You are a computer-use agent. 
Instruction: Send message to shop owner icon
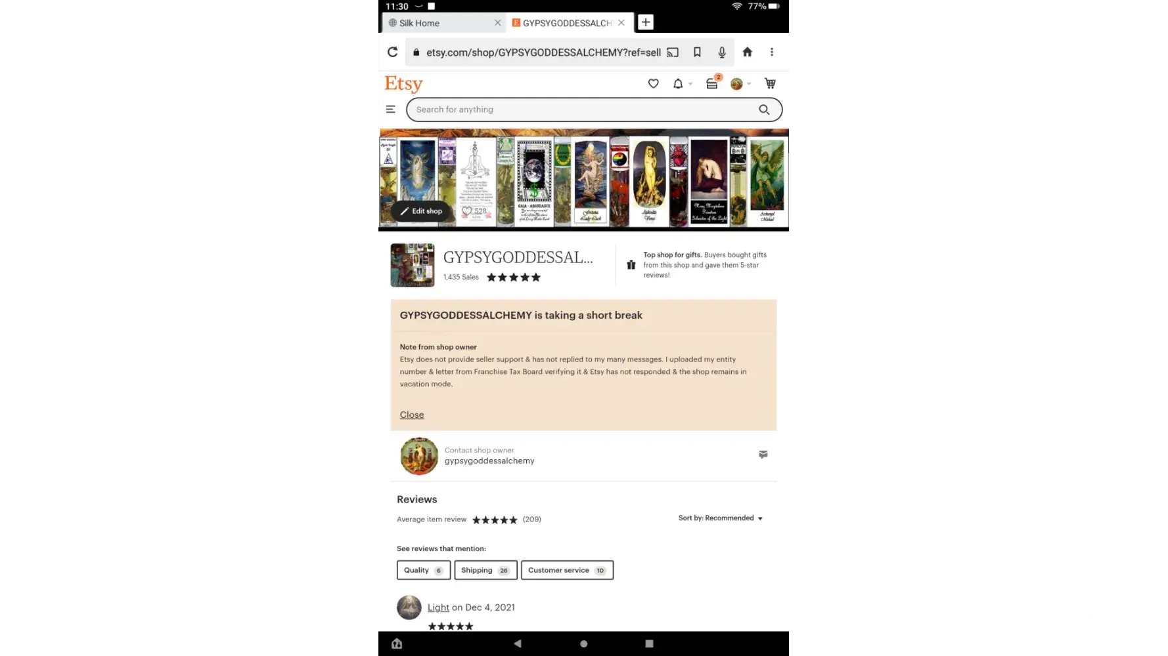coord(763,454)
